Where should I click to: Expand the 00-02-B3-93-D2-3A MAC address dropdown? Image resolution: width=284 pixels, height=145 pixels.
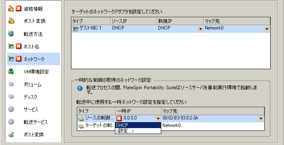click(x=261, y=119)
